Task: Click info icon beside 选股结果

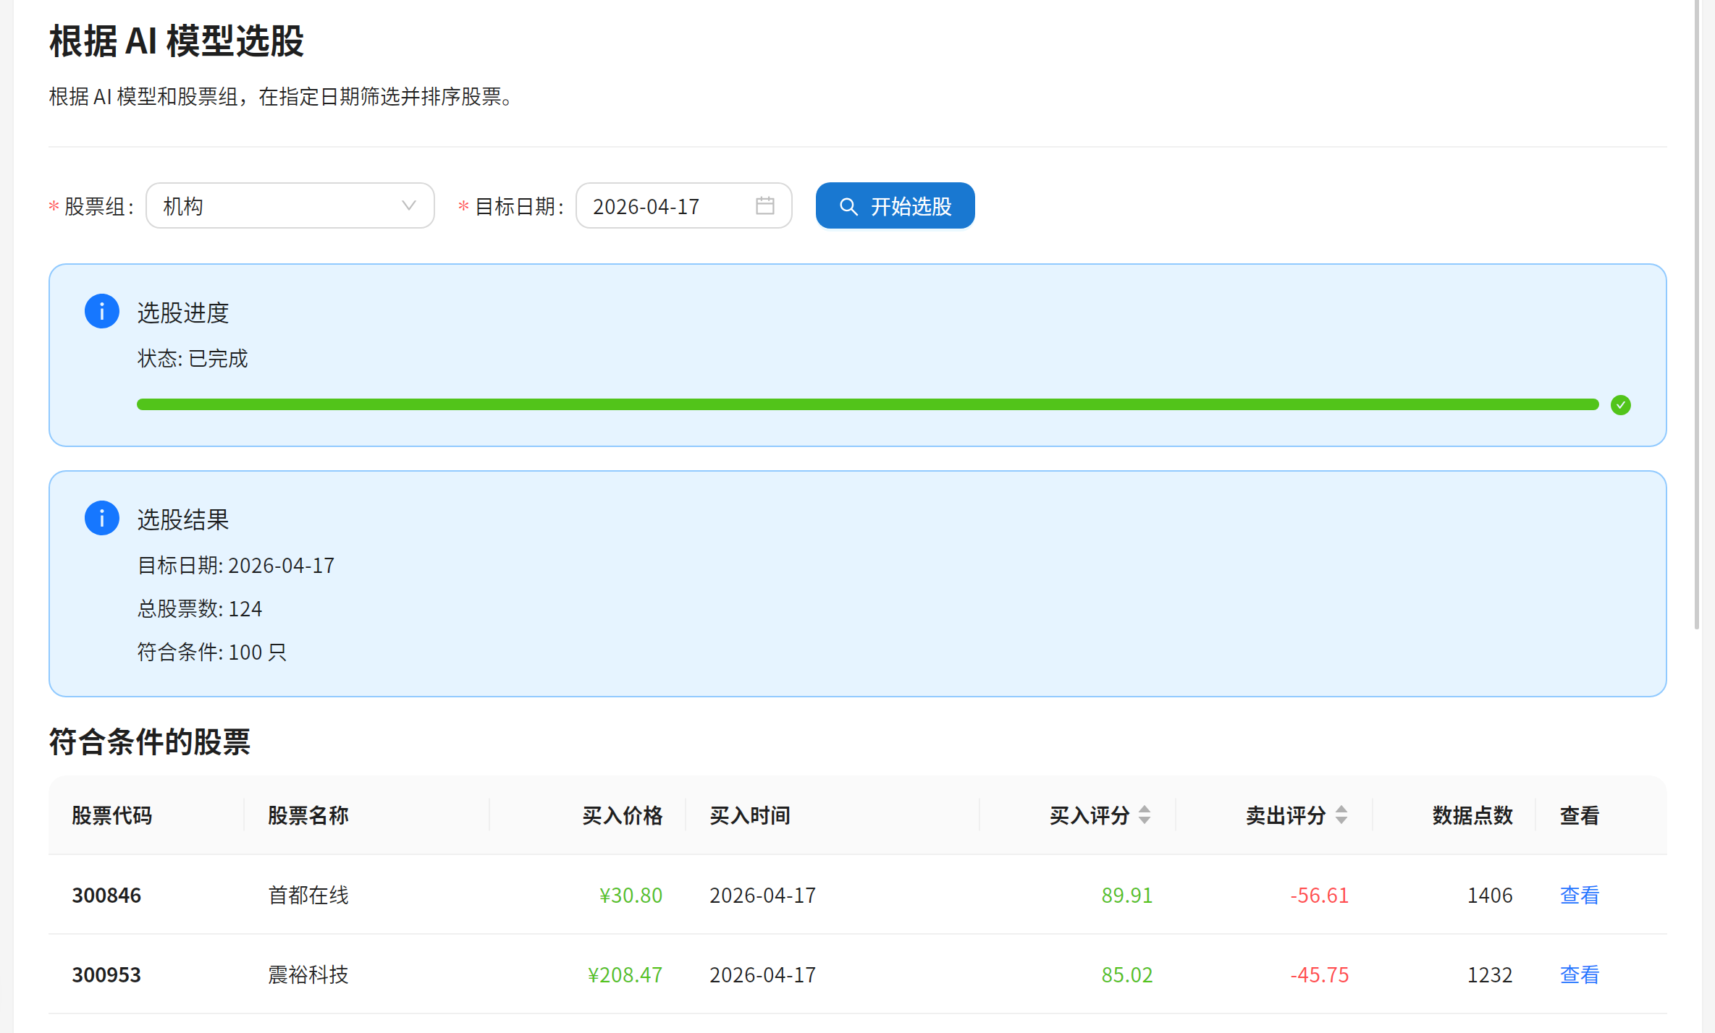Action: (102, 519)
